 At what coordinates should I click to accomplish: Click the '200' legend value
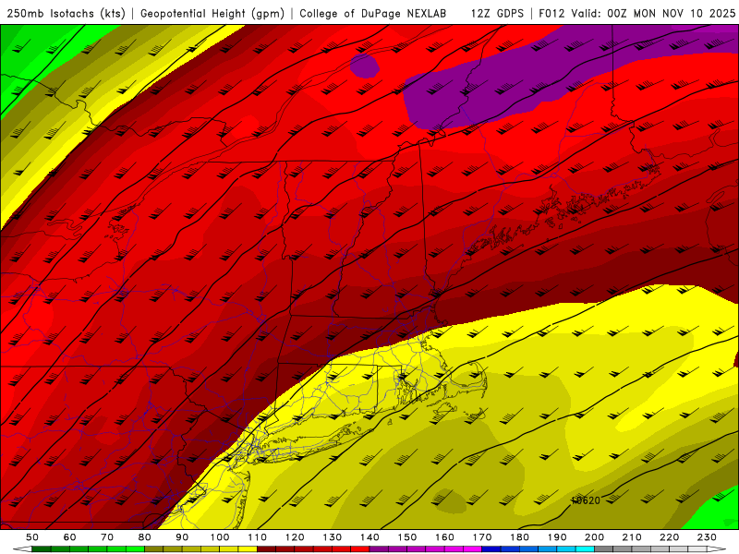[594, 537]
